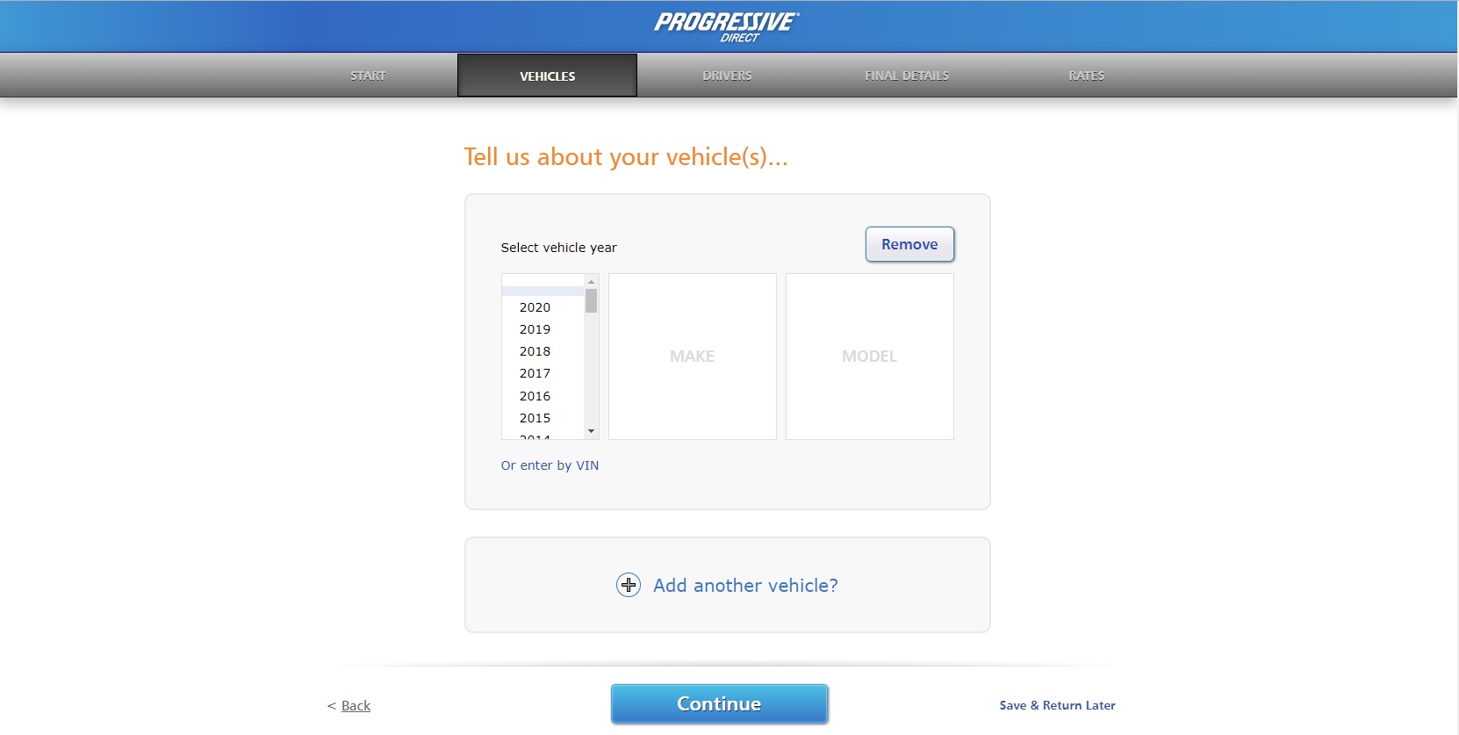
Task: Click the plus icon to add vehicle
Action: pyautogui.click(x=629, y=585)
